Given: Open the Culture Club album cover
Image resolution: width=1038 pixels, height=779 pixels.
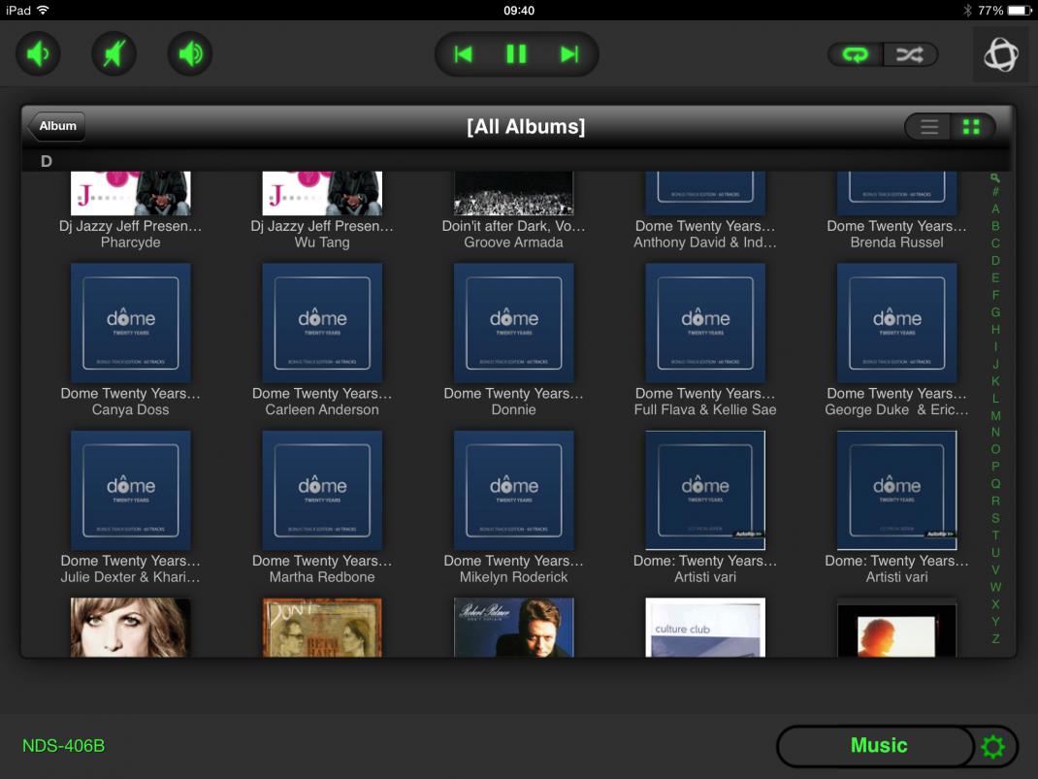Looking at the screenshot, I should [705, 627].
